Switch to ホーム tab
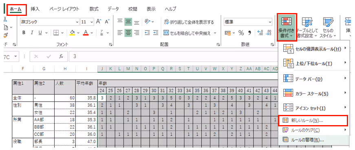355x150 pixels. tap(15, 9)
